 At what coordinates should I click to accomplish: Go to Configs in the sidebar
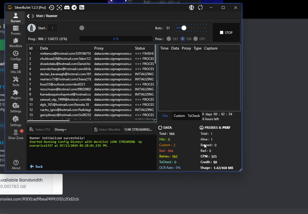coord(16,55)
